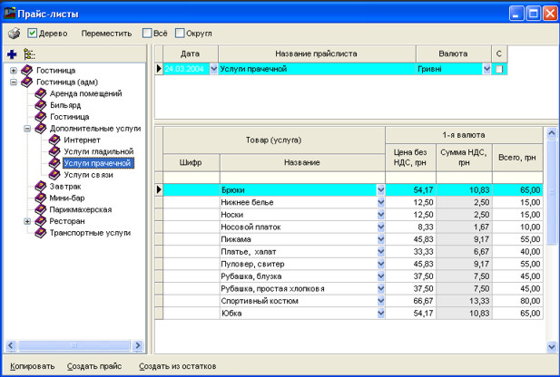Click the book icon beside Транспортные услуги
560x377 pixels.
[x=40, y=233]
